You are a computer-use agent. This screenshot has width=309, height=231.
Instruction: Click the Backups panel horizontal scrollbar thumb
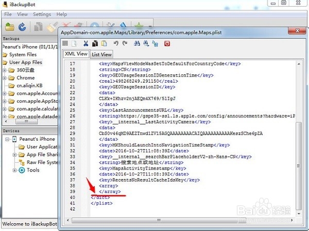click(x=26, y=122)
